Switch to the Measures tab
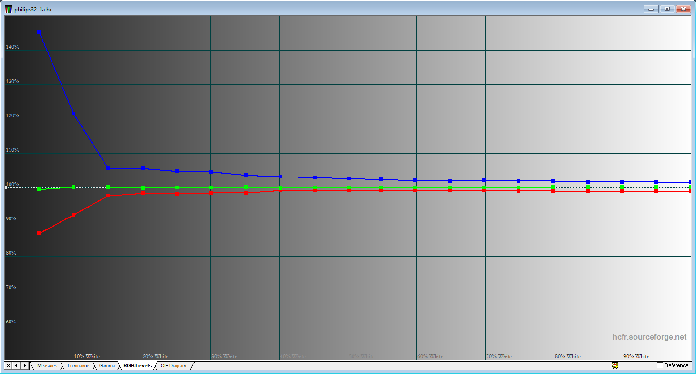 [x=47, y=366]
